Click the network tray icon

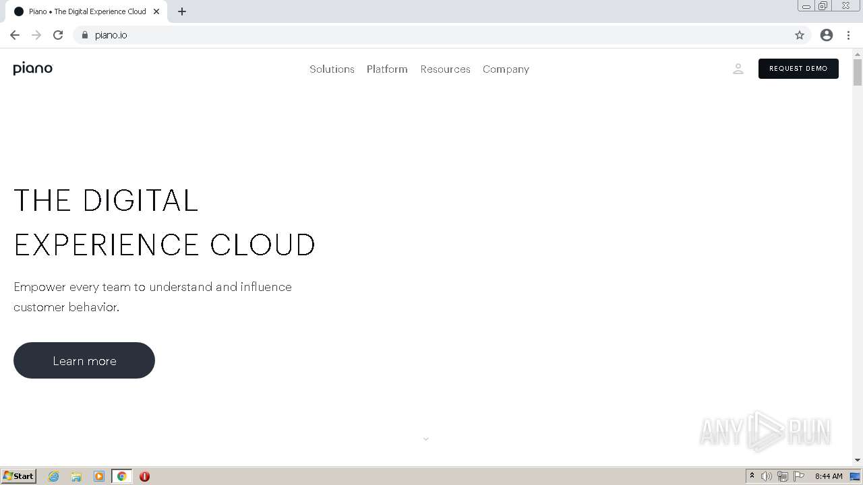tap(783, 476)
